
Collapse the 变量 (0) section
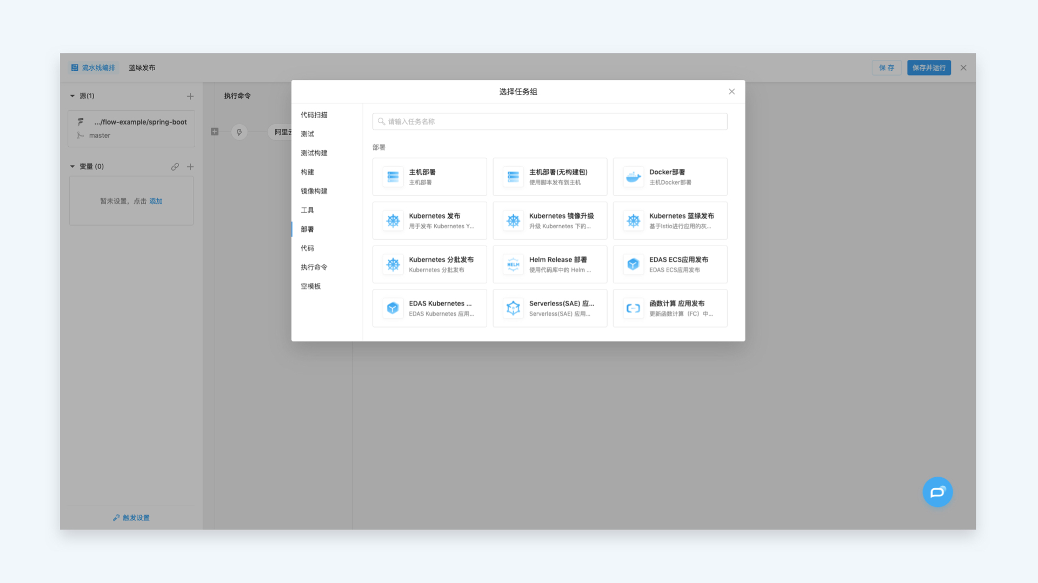[72, 166]
